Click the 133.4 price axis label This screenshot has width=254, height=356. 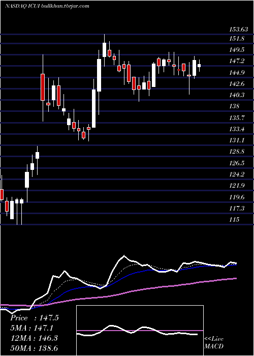(x=237, y=129)
